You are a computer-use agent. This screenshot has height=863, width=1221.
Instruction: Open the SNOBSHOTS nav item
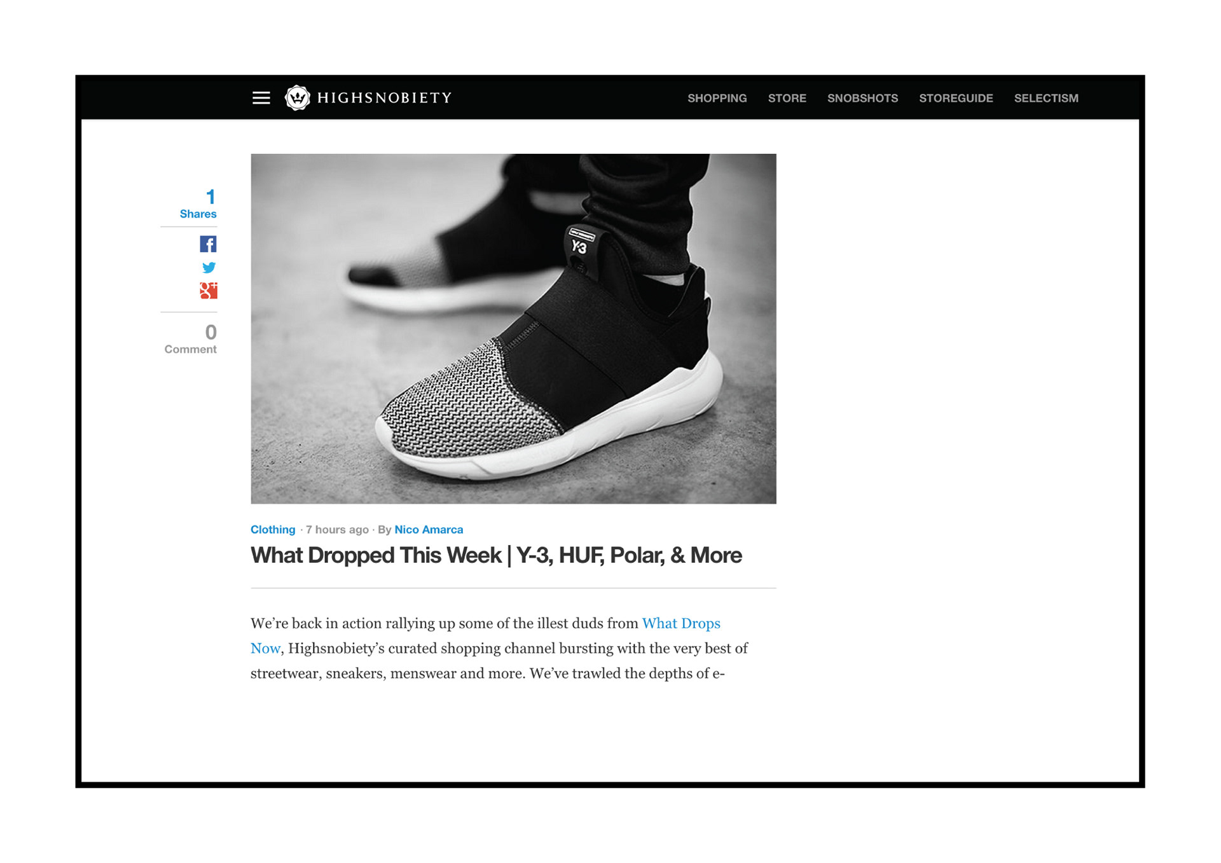(x=862, y=99)
